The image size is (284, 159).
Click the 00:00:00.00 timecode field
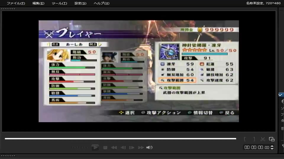(x=257, y=148)
